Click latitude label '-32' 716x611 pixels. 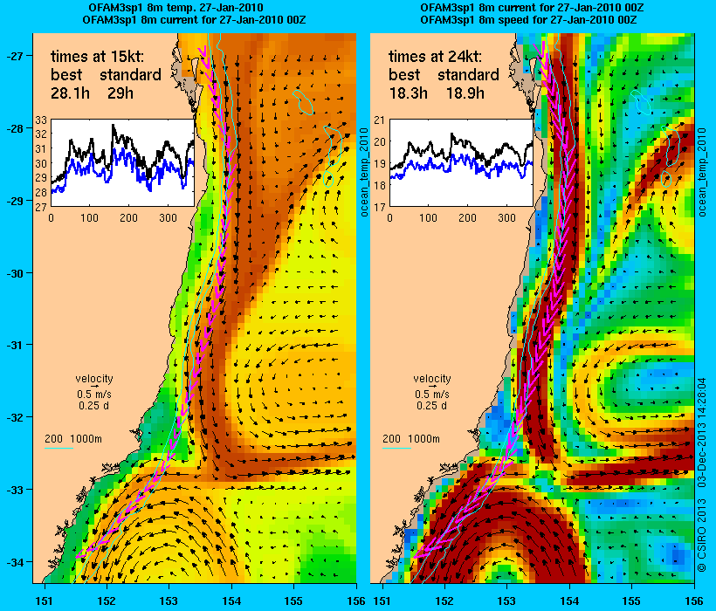click(x=14, y=417)
